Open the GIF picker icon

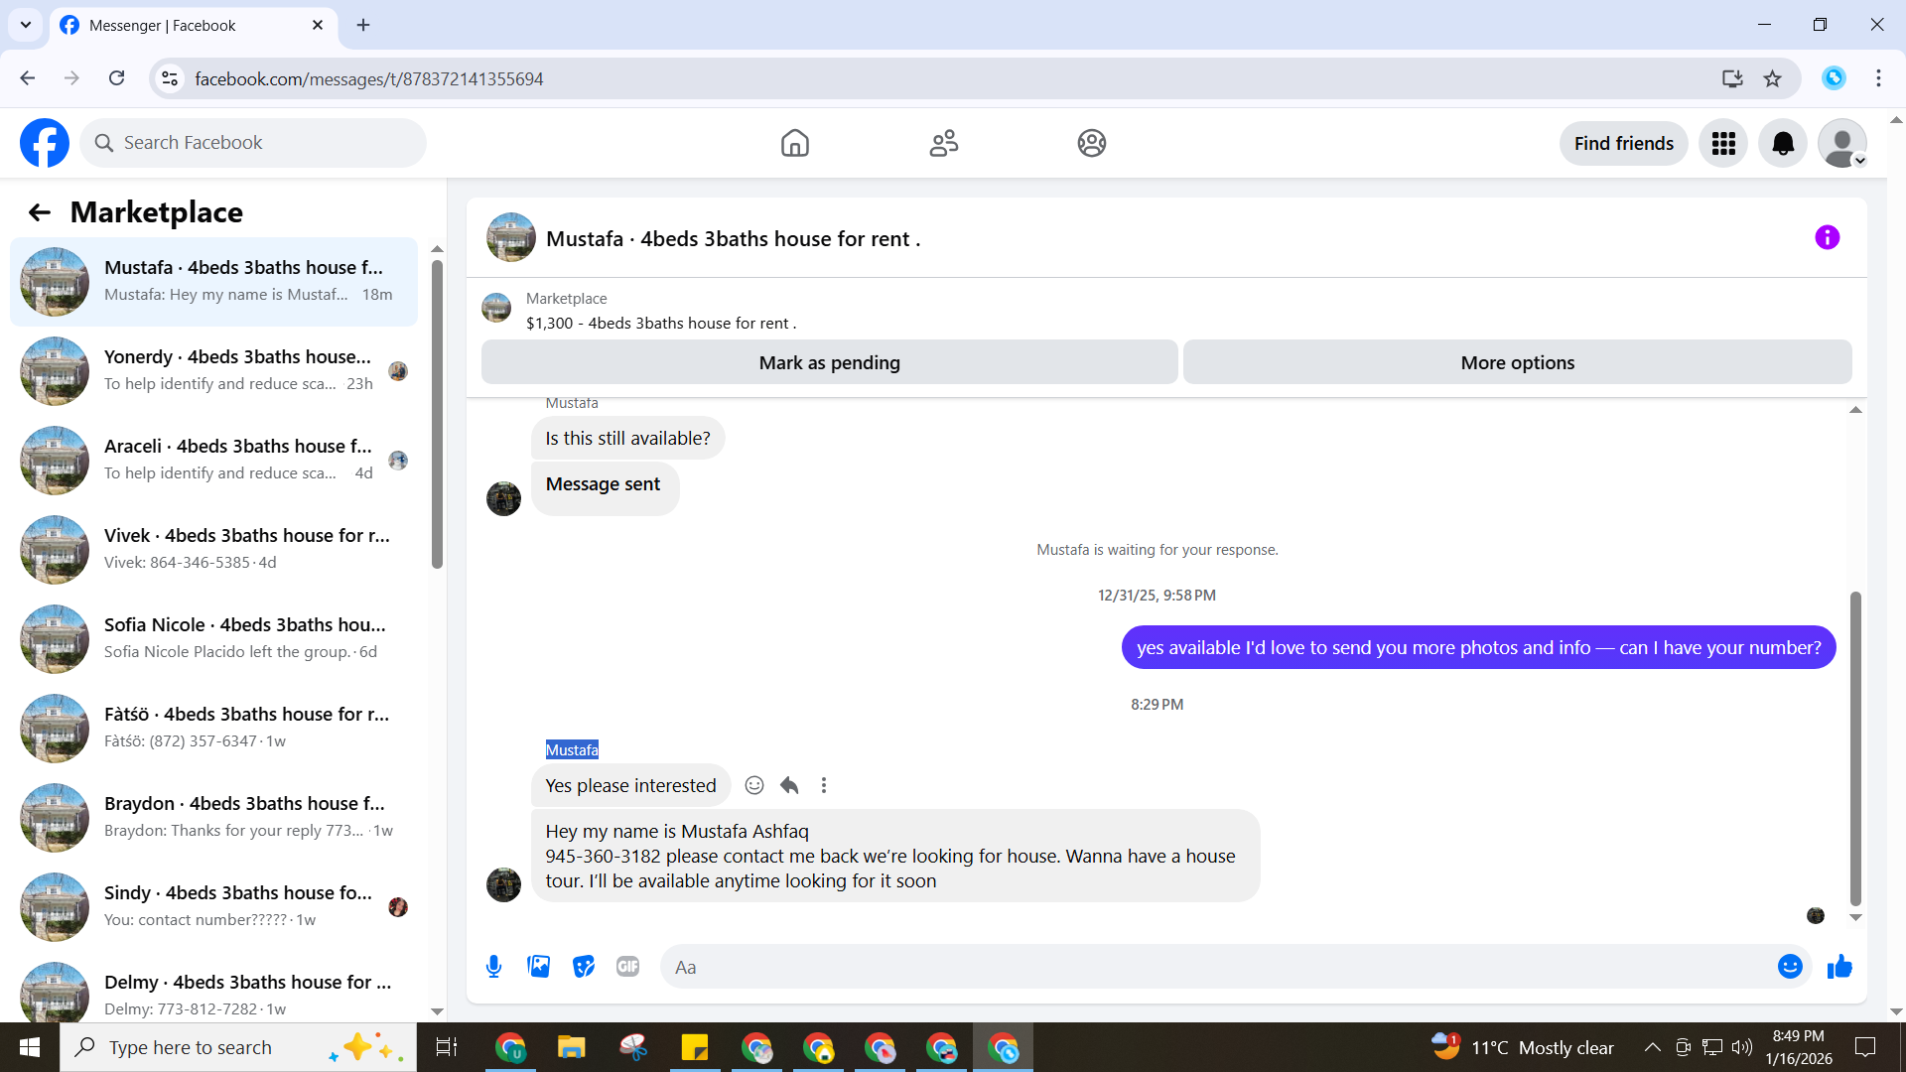point(627,967)
